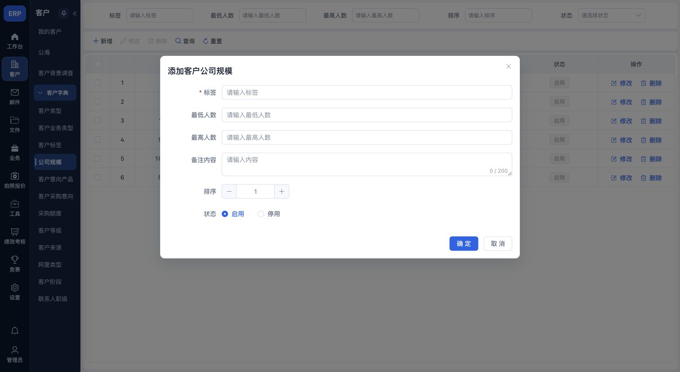
Task: Click the 重置 reset button
Action: [x=212, y=41]
